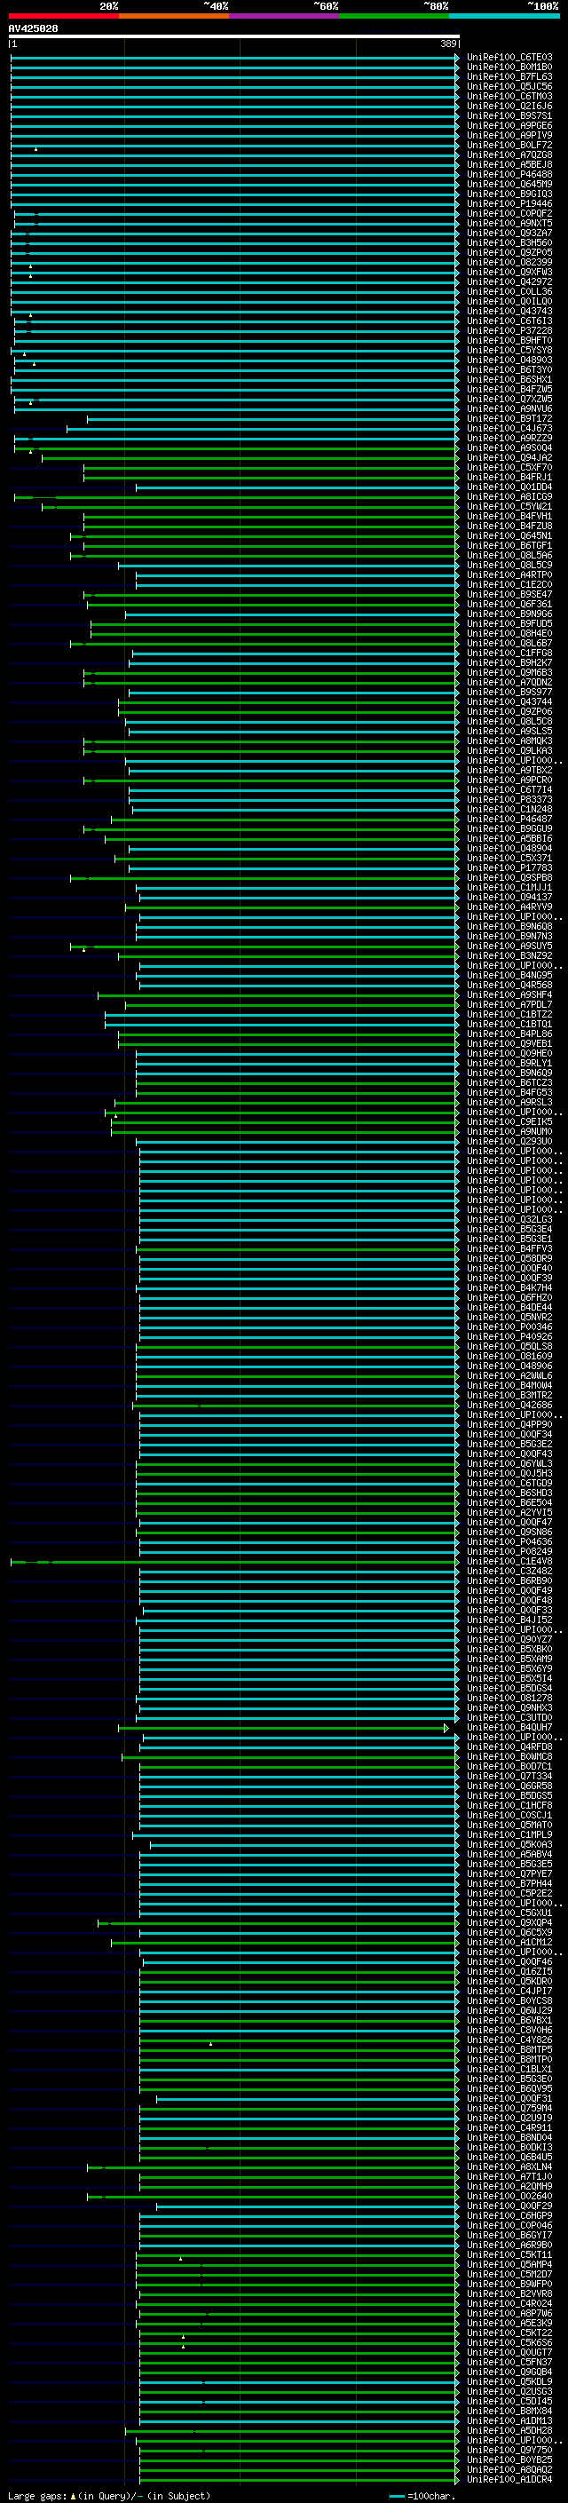Open hit UniRef100_Q7XZW5
Viewport: 568px width, 2503px height.
[509, 400]
